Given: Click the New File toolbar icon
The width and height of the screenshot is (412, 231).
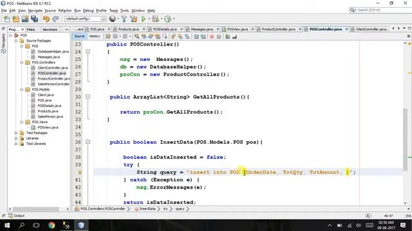Looking at the screenshot, I should click(x=7, y=19).
